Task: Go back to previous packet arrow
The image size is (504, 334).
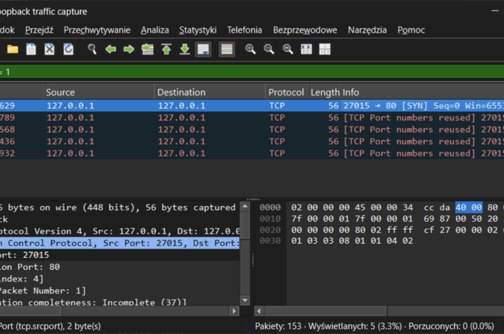Action: (111, 49)
